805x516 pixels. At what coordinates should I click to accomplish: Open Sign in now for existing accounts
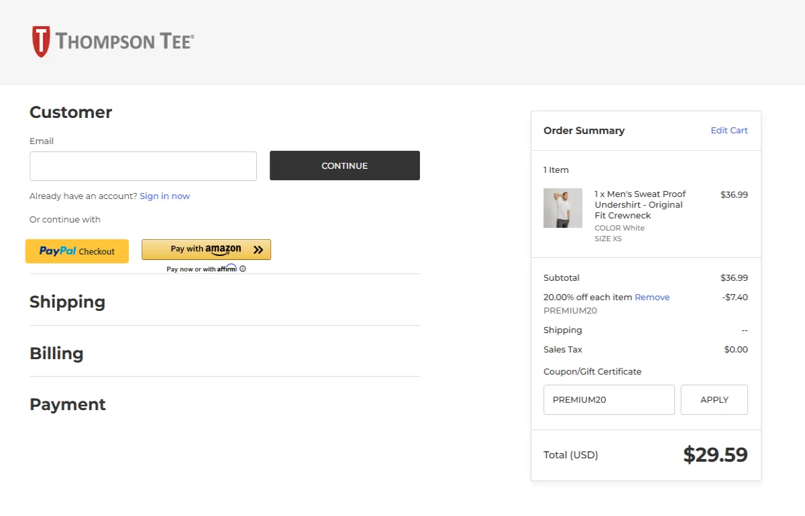point(164,196)
